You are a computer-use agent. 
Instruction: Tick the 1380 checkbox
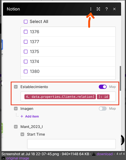click(26, 71)
